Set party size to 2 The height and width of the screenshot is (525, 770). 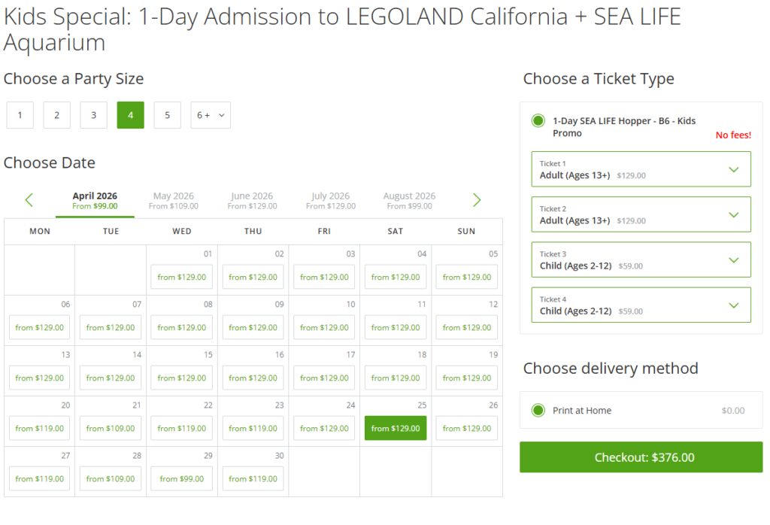pyautogui.click(x=57, y=115)
